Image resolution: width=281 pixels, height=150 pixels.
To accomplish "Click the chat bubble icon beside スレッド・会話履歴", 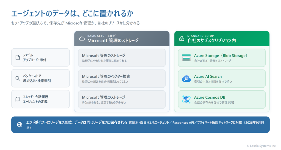I will [x=18, y=99].
